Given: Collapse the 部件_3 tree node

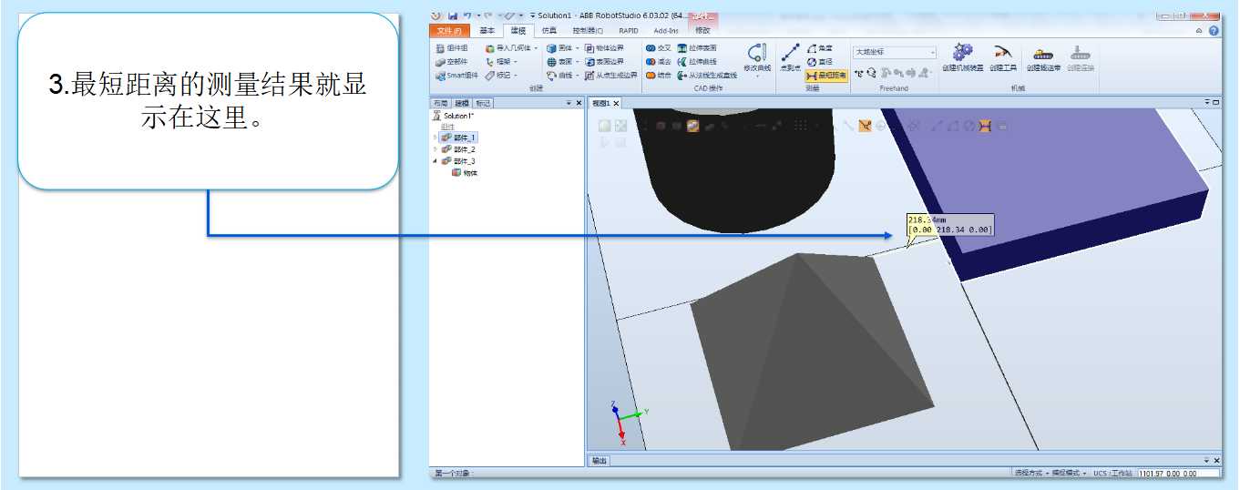Looking at the screenshot, I should tap(435, 161).
